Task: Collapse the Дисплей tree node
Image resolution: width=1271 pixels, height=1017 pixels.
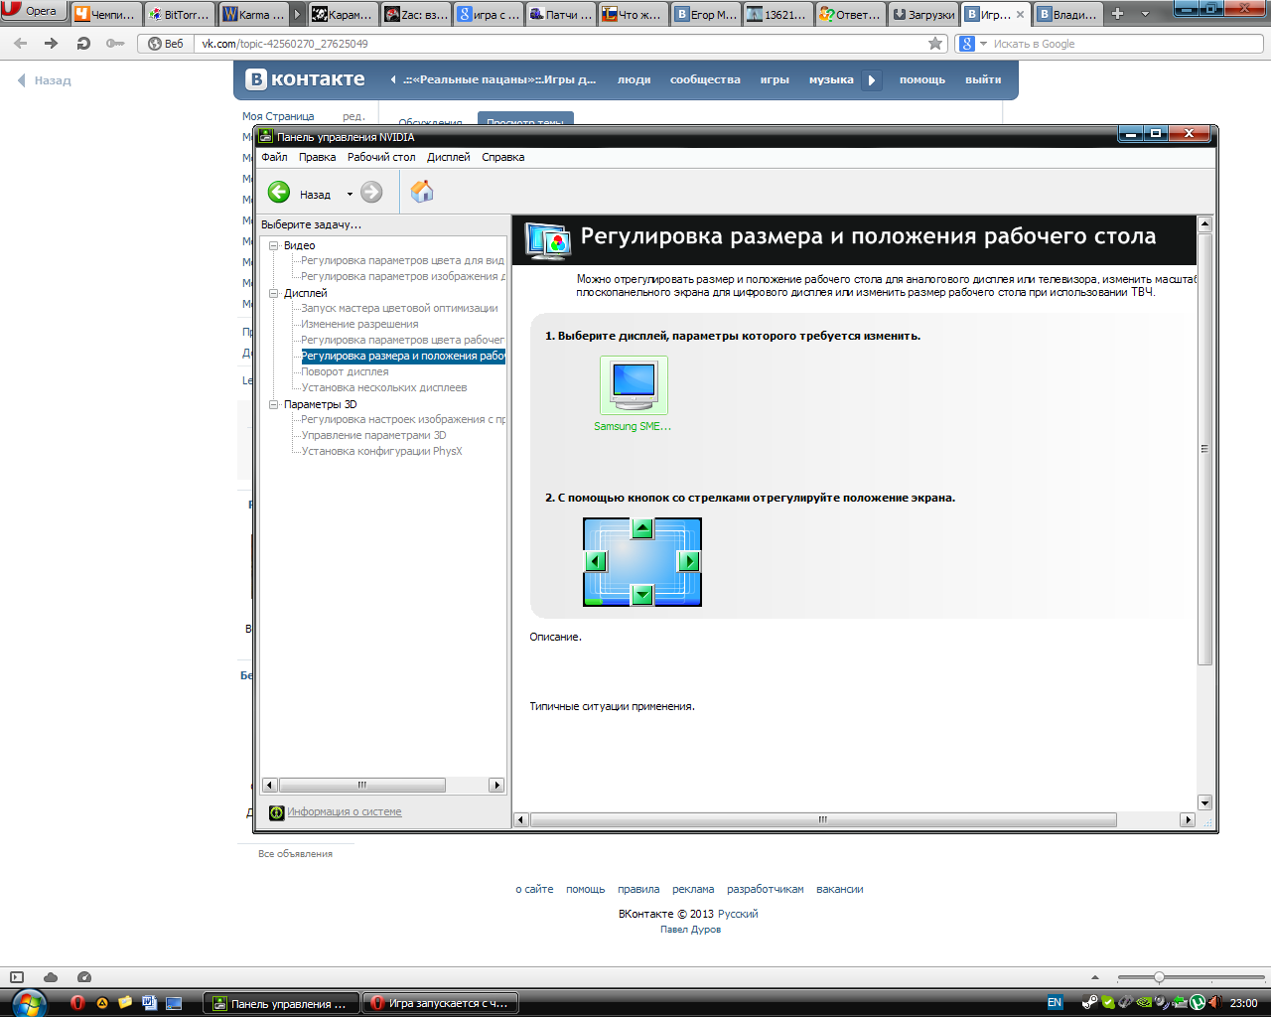Action: tap(274, 293)
